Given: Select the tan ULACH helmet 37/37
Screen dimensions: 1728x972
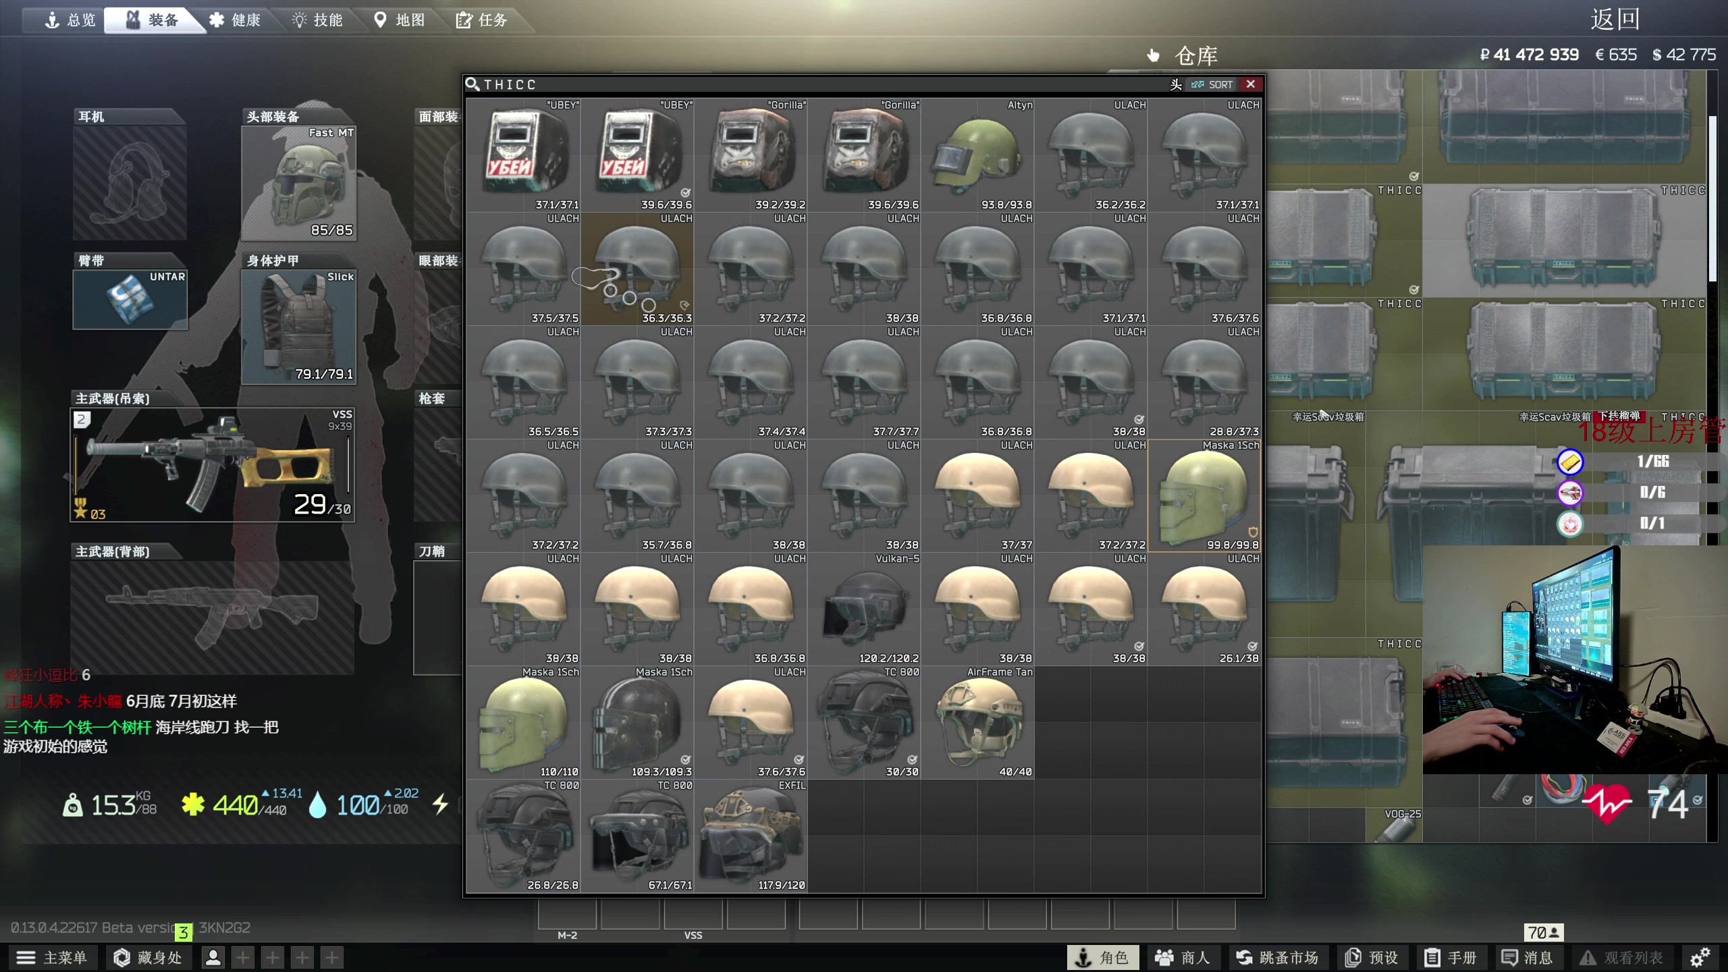Looking at the screenshot, I should (977, 495).
